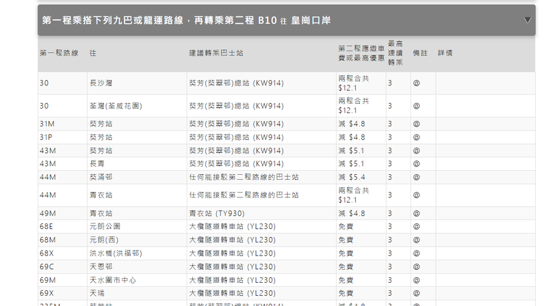Click the @ remark in 荃灣(荃威花園) row
The image size is (546, 306).
pyautogui.click(x=417, y=106)
